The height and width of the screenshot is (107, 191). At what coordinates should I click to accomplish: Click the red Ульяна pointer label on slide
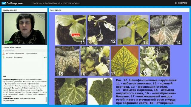(x=76, y=35)
